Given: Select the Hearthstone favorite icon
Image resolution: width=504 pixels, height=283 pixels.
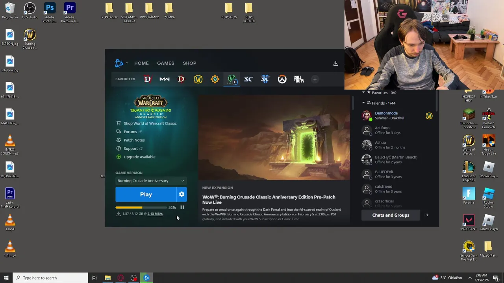Looking at the screenshot, I should coord(215,79).
